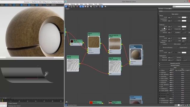Click pan hand icon in view navigation bar

181,105
